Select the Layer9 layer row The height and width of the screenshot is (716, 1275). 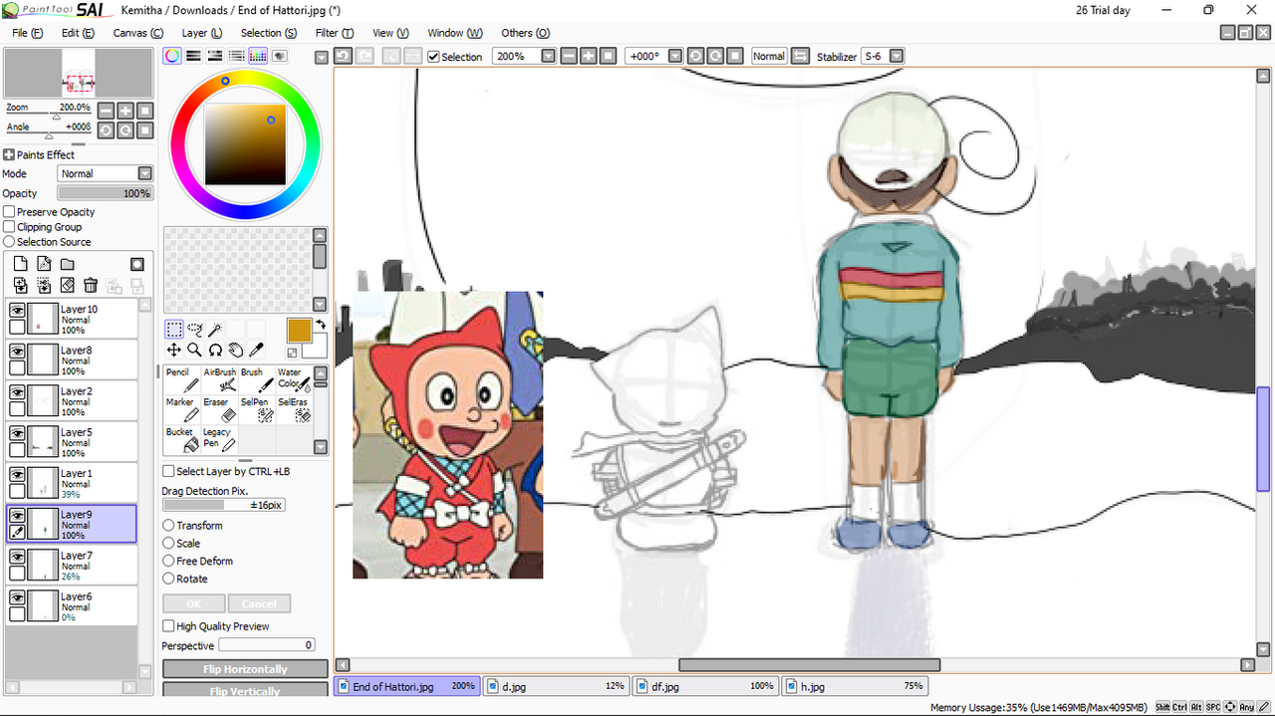click(x=72, y=524)
